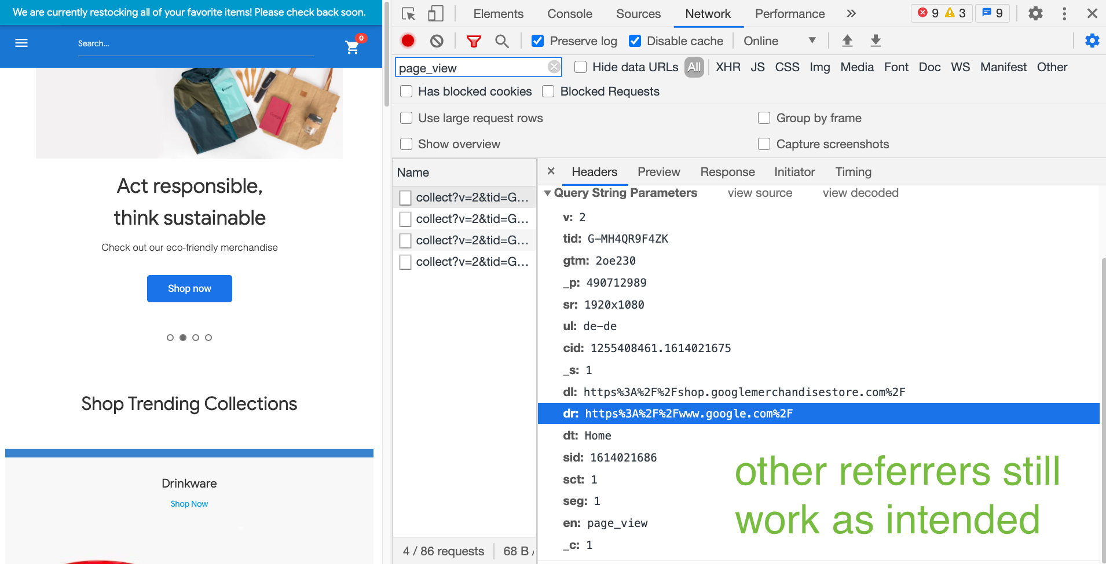1106x564 pixels.
Task: Stop recording network log with red button
Action: coord(408,41)
